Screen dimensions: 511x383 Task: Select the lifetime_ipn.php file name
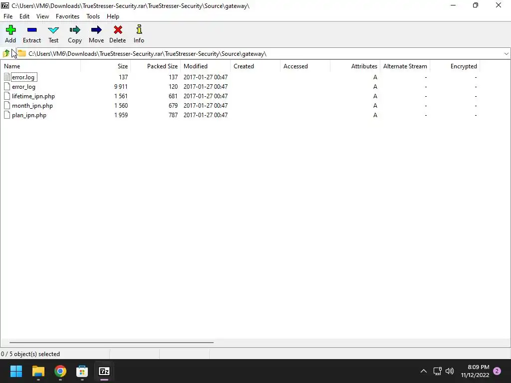[33, 96]
